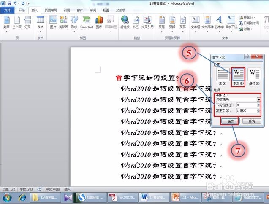Open Internet Explorer from taskbar
Image resolution: width=269 pixels, height=204 pixels.
(22, 198)
